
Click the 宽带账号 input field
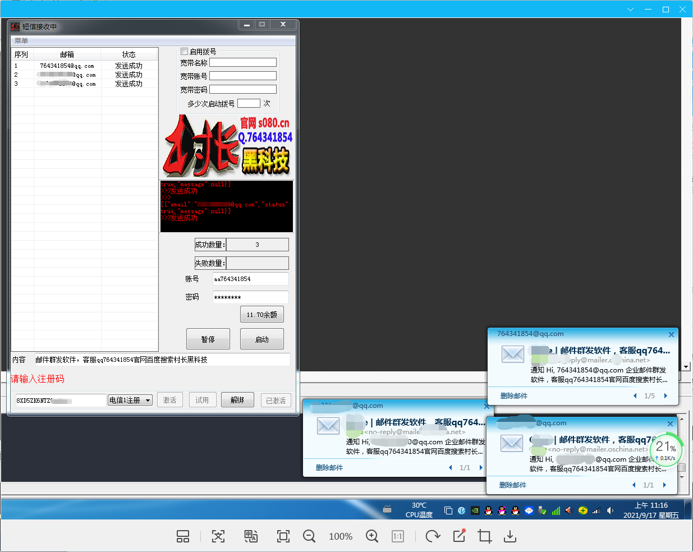click(243, 76)
